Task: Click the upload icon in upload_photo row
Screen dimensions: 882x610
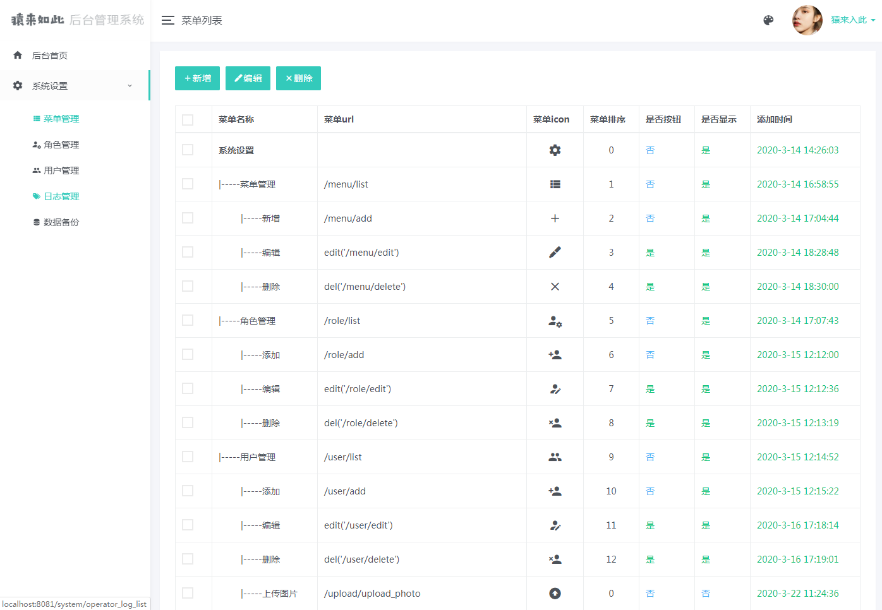Action: [555, 594]
